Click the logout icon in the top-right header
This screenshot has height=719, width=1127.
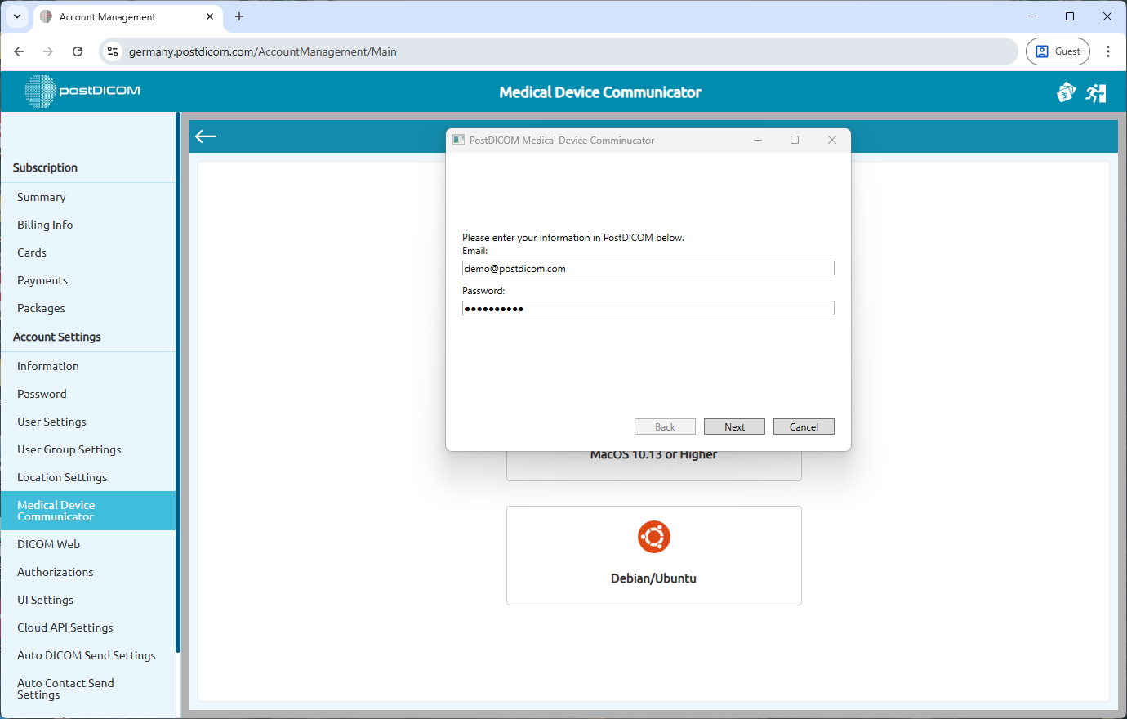(1096, 92)
